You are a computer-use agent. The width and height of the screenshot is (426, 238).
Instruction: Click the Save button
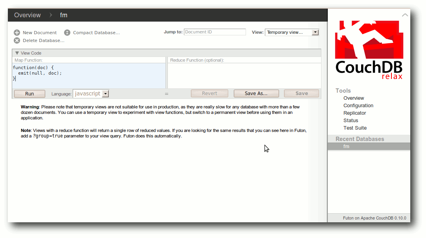point(301,93)
